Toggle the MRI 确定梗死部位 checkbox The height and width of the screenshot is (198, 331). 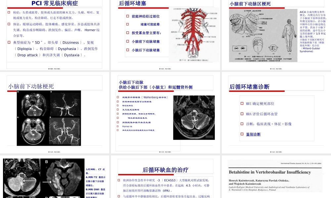click(x=242, y=103)
